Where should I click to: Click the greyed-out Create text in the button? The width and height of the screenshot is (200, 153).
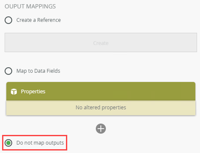pyautogui.click(x=101, y=43)
